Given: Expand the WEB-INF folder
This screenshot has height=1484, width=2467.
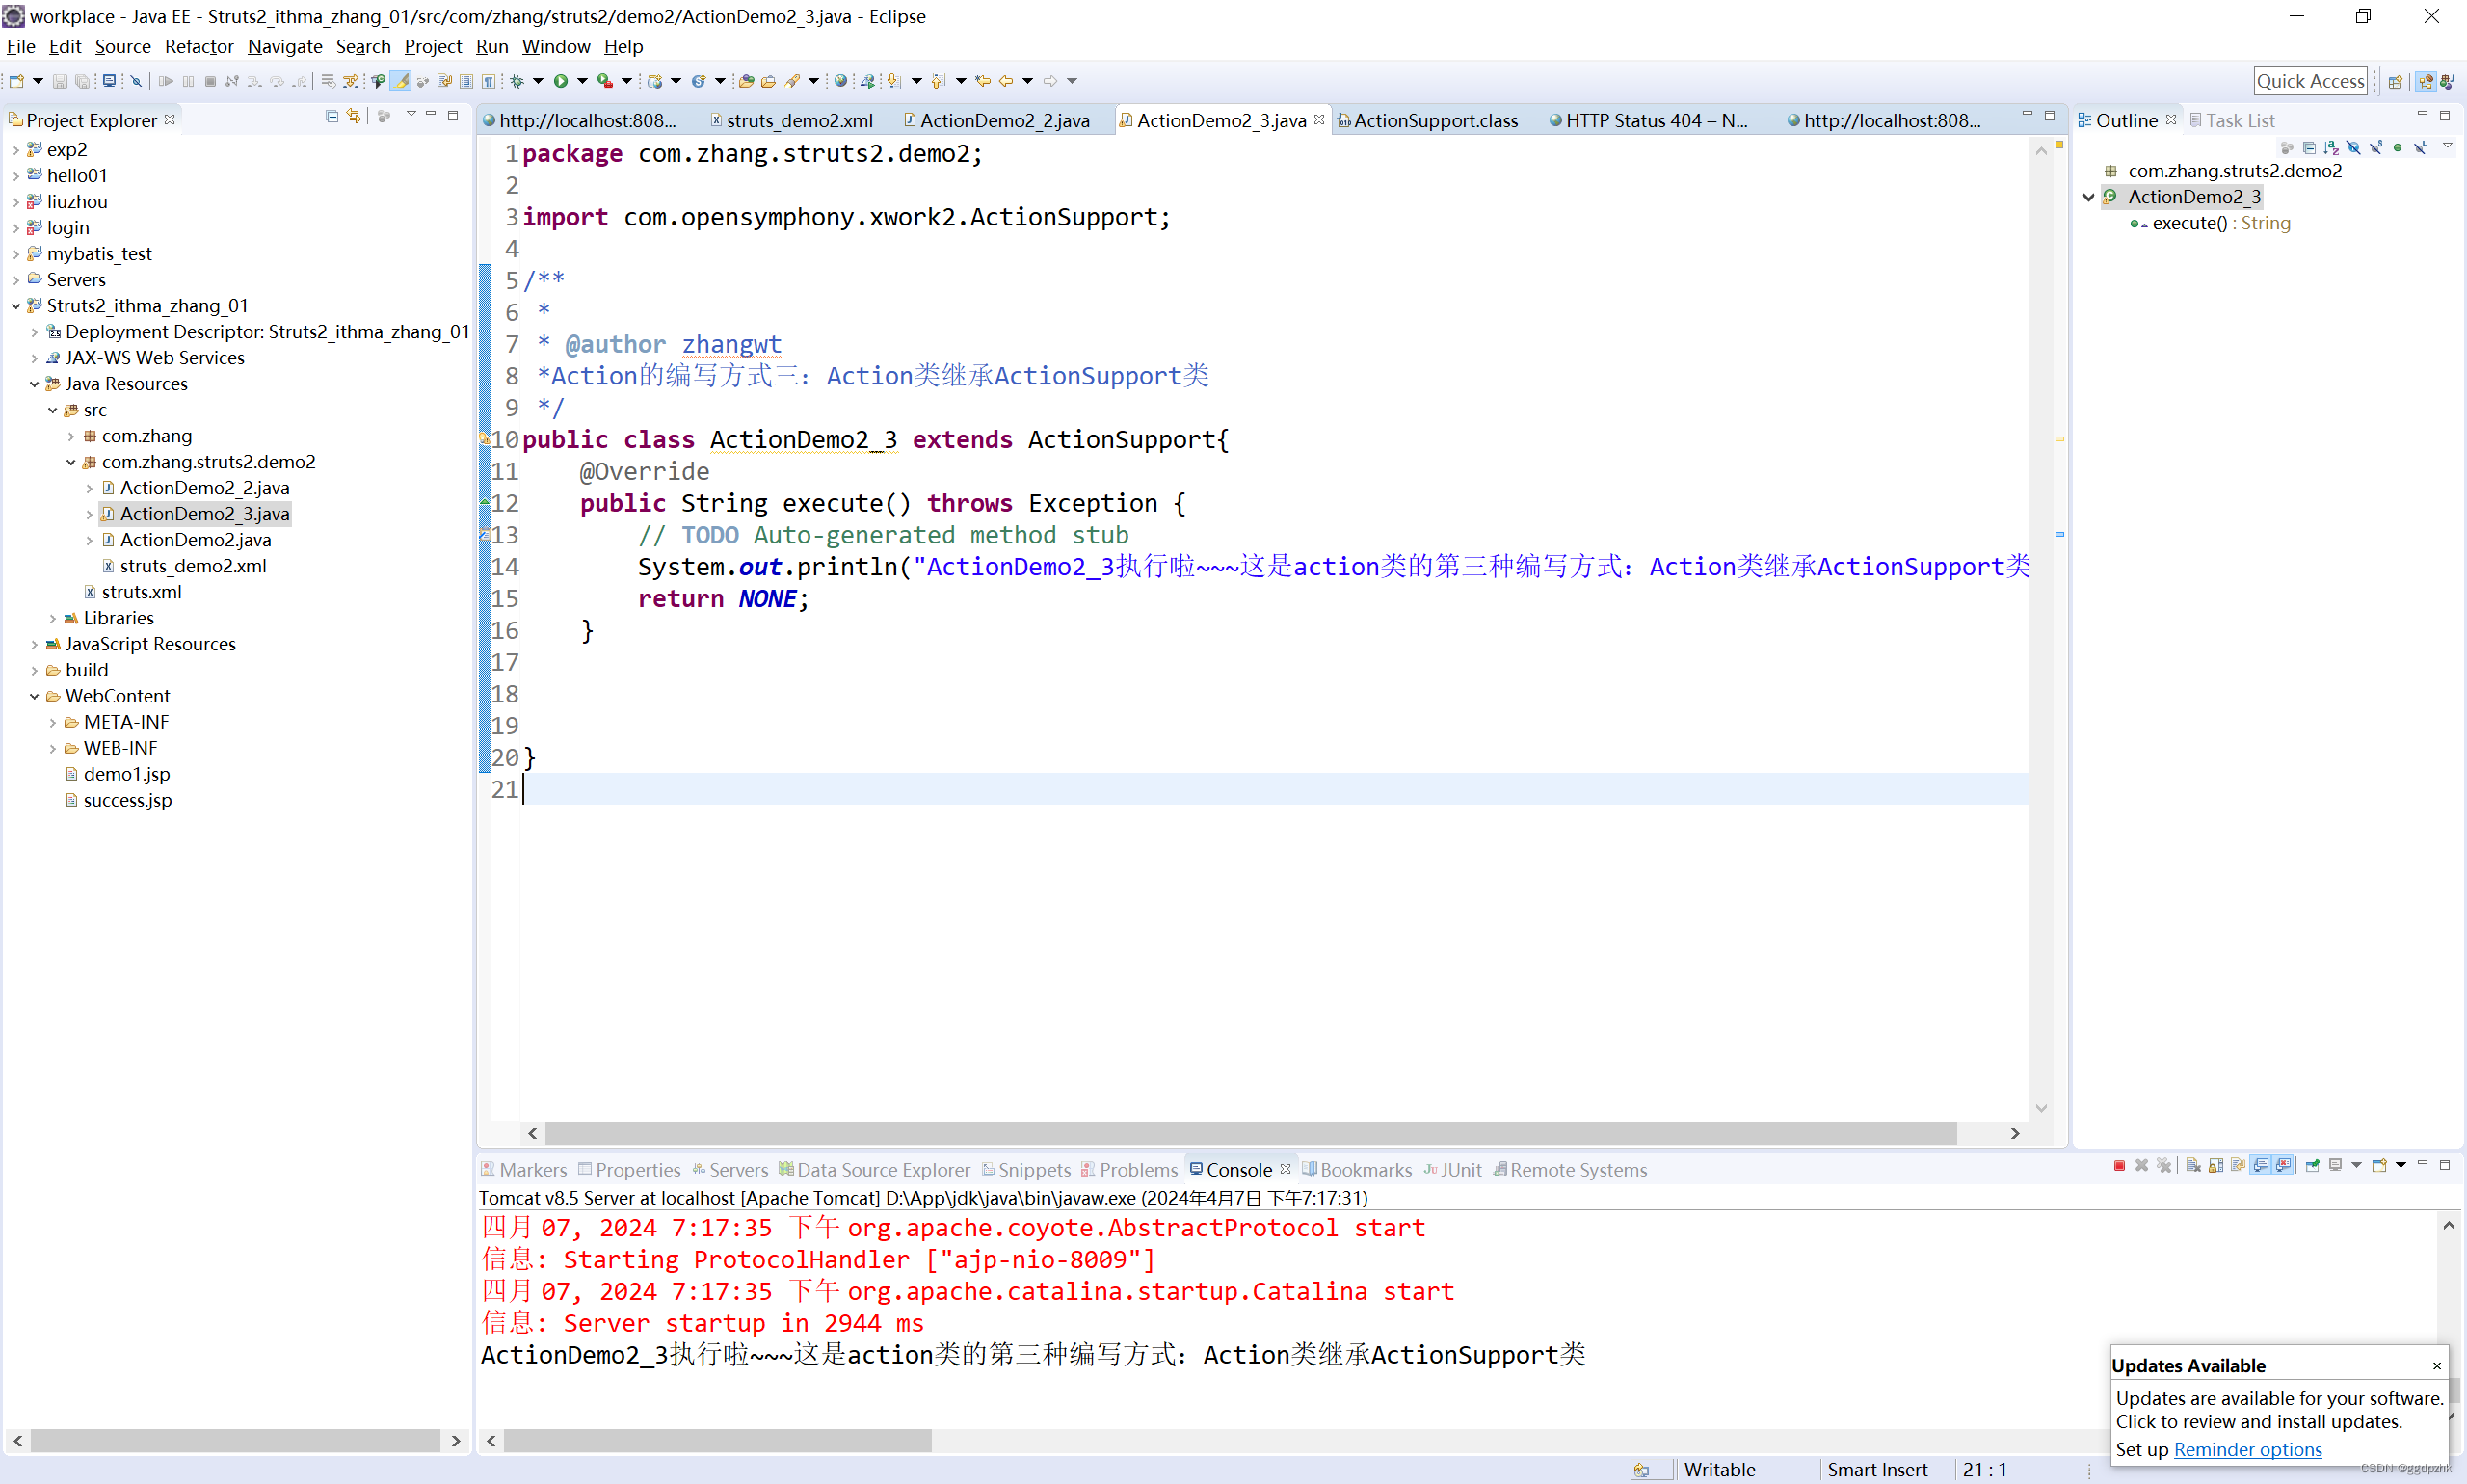Looking at the screenshot, I should tap(53, 748).
